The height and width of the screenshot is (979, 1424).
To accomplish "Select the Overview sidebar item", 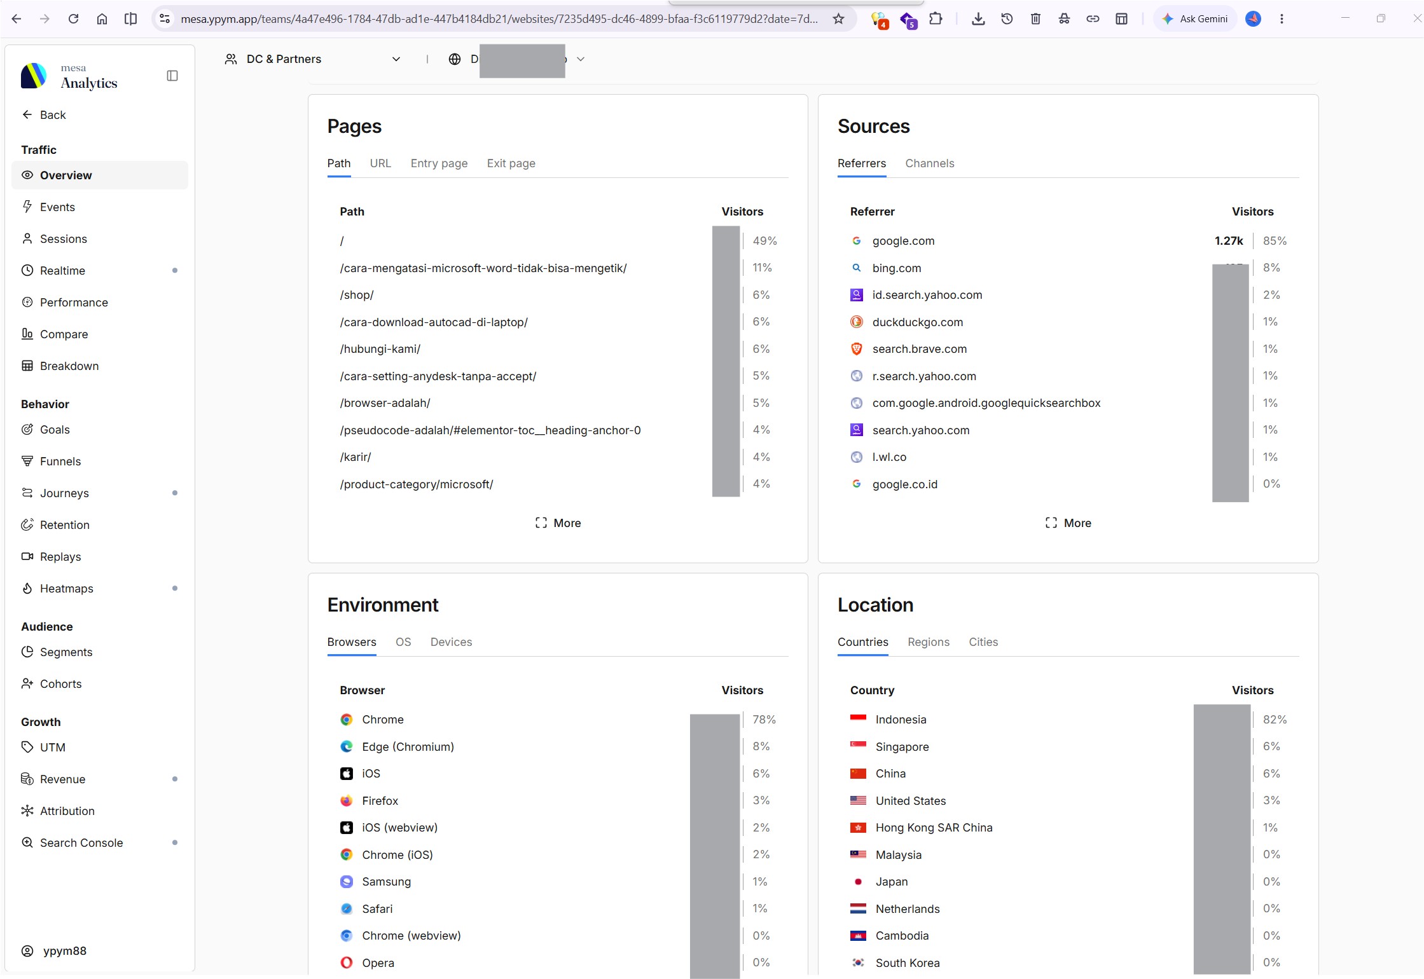I will pos(100,175).
